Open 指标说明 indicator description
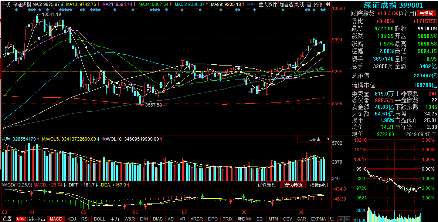This screenshot has width=438, height=222. [x=319, y=185]
